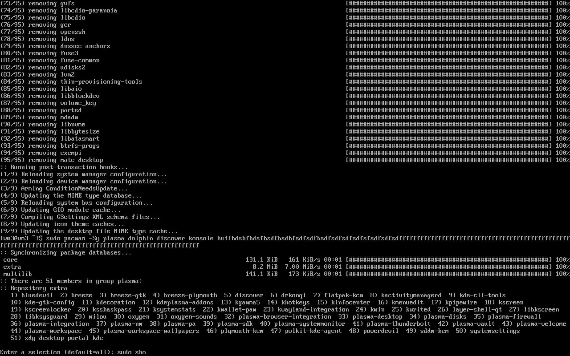Click the 'removing libblockdev' line

coord(50,96)
